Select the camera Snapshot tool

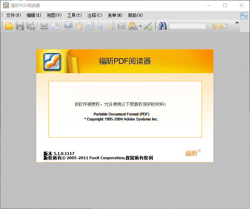tap(122, 26)
